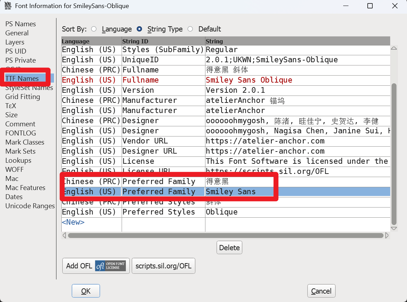The width and height of the screenshot is (407, 302).
Task: Click the OFL logo on Add OFL button
Action: coord(110,266)
